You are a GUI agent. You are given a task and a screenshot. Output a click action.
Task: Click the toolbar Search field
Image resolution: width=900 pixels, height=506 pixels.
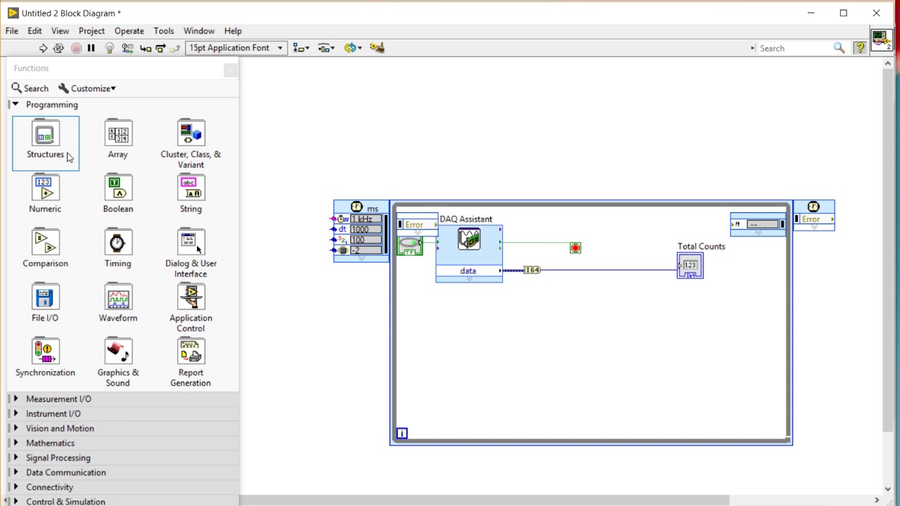click(793, 48)
